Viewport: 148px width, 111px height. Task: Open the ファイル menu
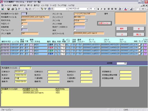point(8,5)
